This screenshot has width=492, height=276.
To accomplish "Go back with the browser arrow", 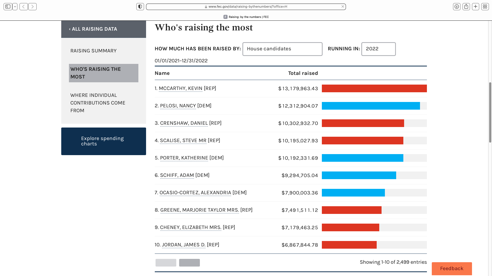I will pos(24,7).
